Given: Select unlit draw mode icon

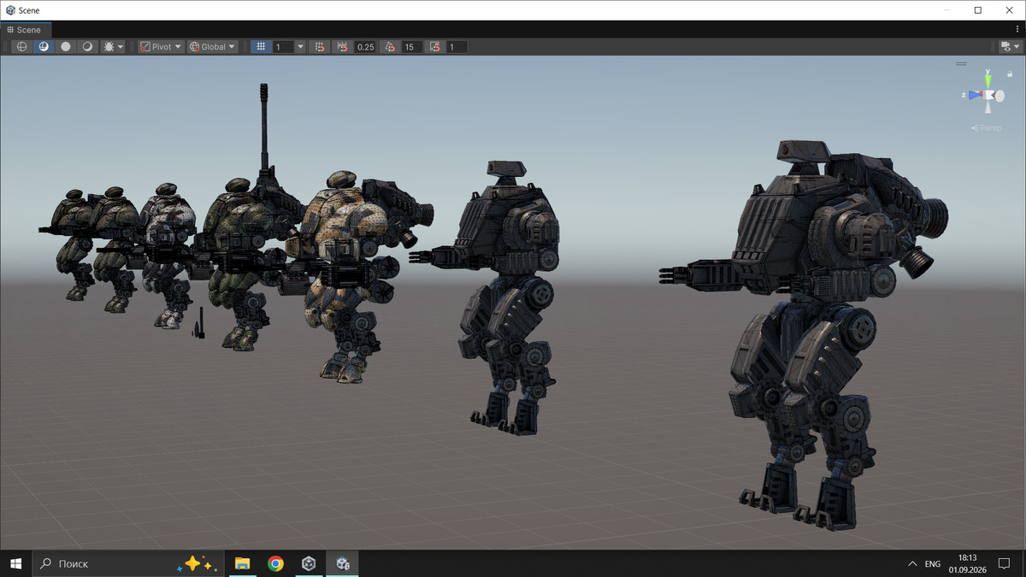Looking at the screenshot, I should tap(66, 47).
